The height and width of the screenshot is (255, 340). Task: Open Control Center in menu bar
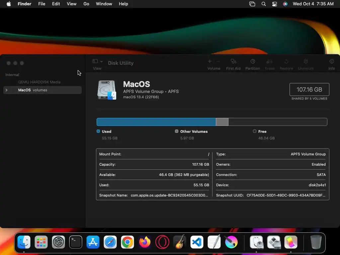pyautogui.click(x=275, y=4)
